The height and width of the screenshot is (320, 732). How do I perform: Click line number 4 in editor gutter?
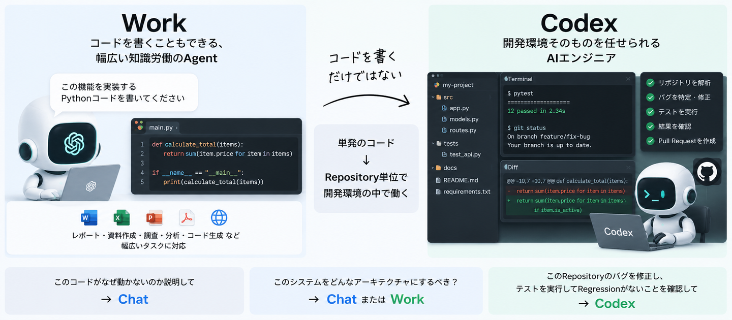click(x=142, y=173)
